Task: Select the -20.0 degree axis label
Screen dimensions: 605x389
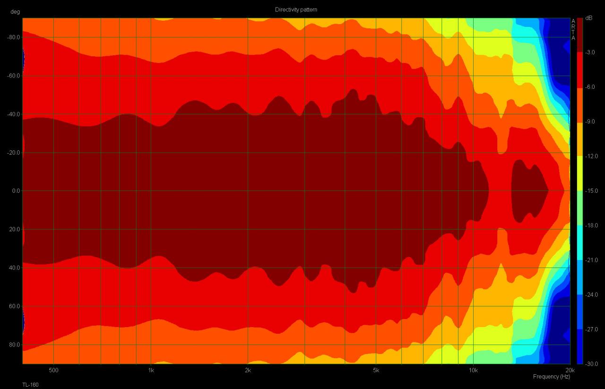Action: coord(14,153)
